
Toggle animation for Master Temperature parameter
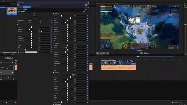click(x=52, y=38)
